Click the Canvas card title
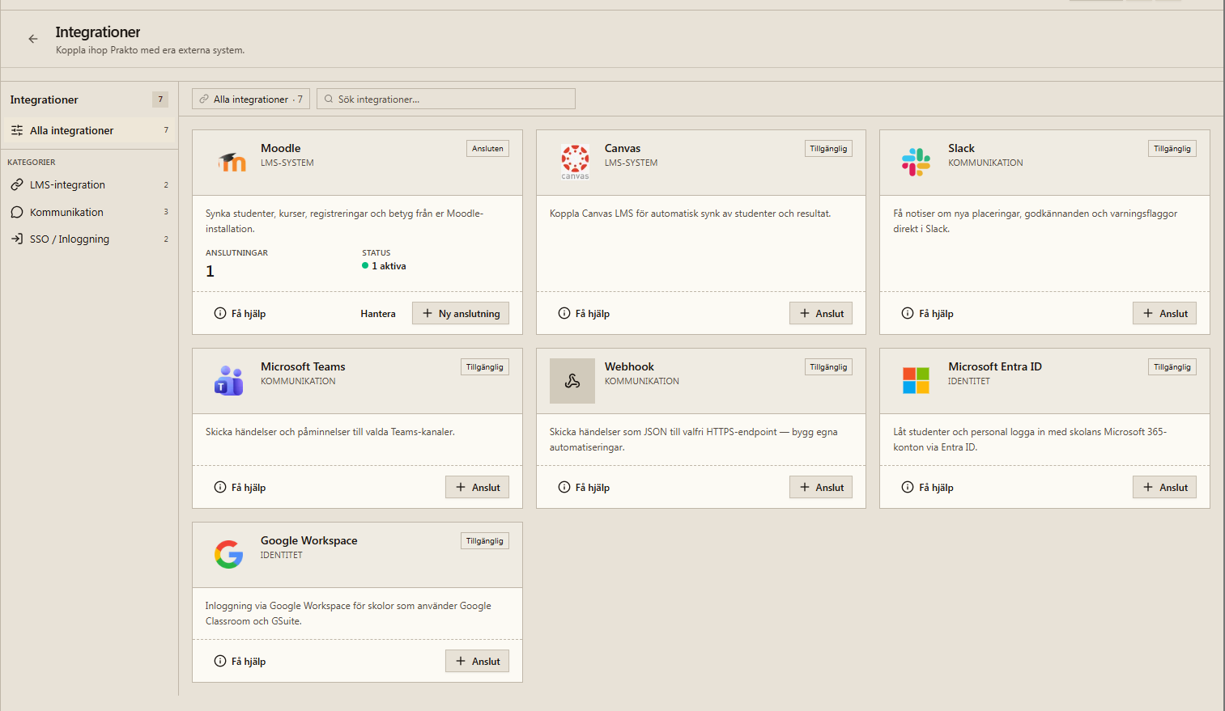This screenshot has height=711, width=1225. (623, 148)
